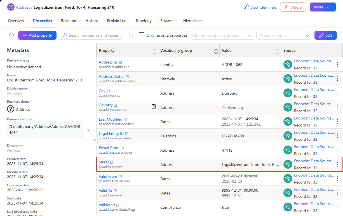Open the external link icon next to Address Status

127,77
